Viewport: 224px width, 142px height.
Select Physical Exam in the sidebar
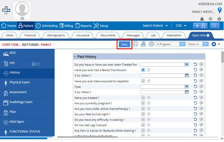point(27,82)
